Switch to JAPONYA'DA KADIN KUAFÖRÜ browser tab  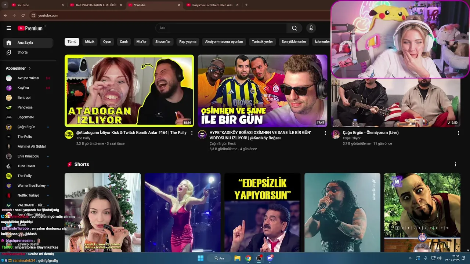pyautogui.click(x=95, y=5)
